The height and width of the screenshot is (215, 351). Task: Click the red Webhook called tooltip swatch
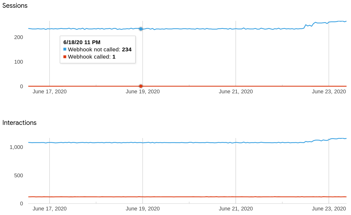[x=65, y=57]
